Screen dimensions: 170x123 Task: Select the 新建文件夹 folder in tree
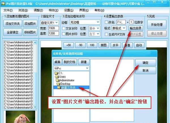pyautogui.click(x=69, y=88)
